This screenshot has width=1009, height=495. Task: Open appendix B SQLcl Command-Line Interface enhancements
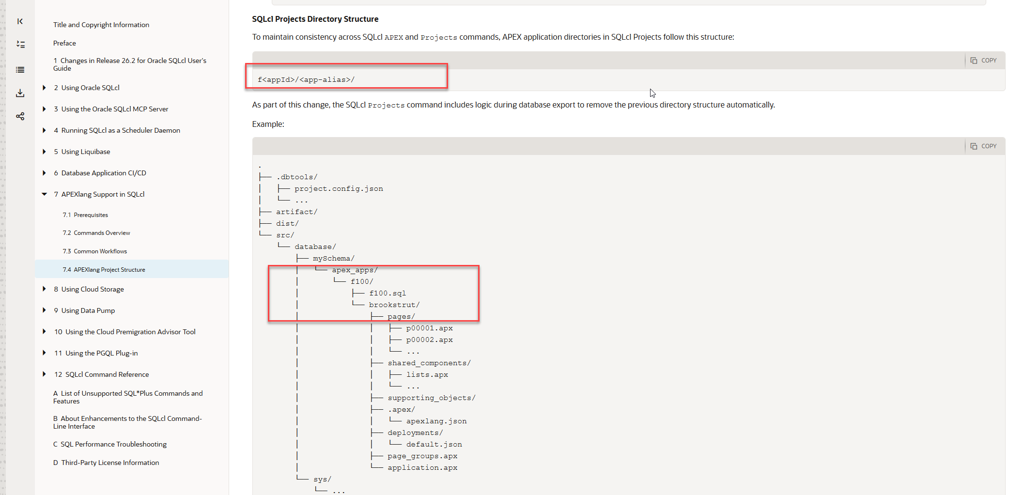pos(127,422)
